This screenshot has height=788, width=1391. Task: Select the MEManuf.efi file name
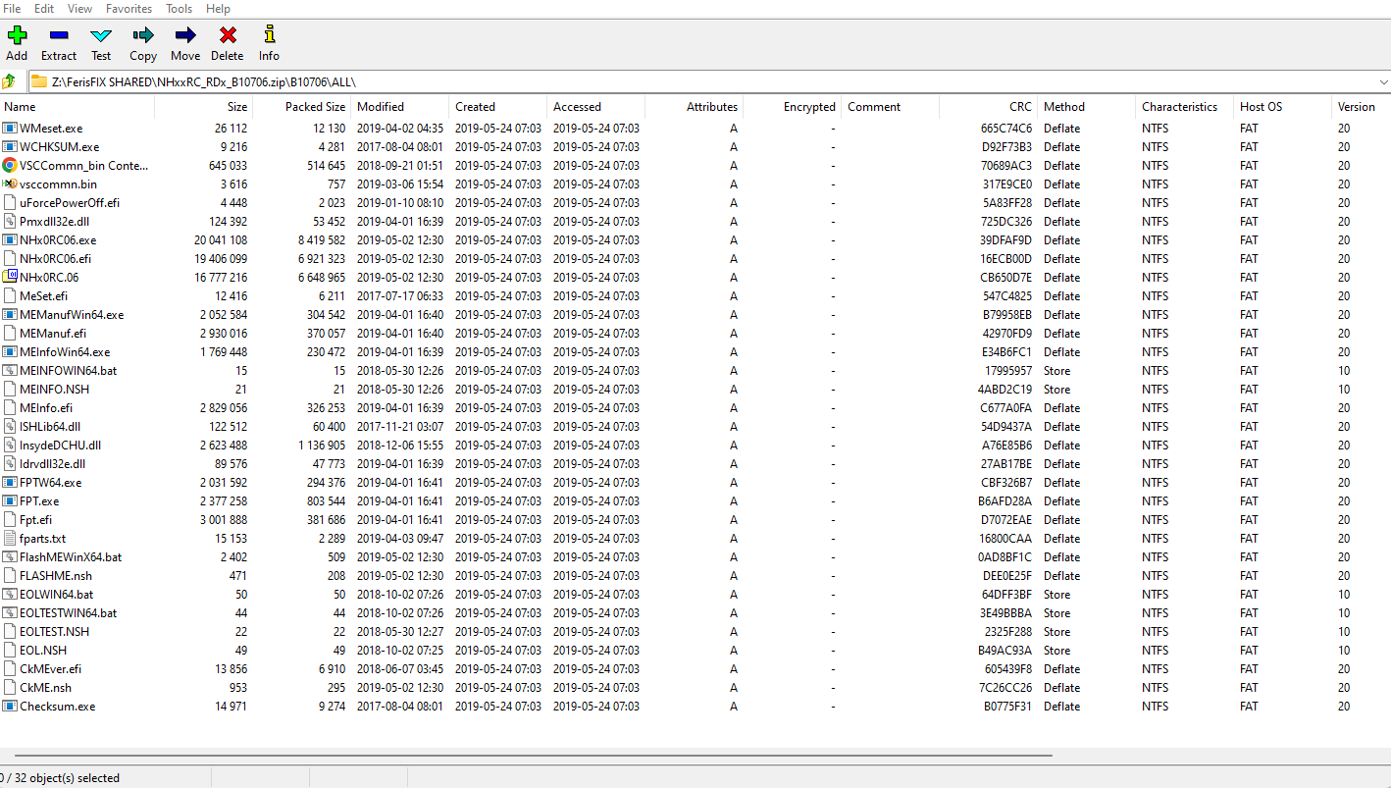(52, 334)
